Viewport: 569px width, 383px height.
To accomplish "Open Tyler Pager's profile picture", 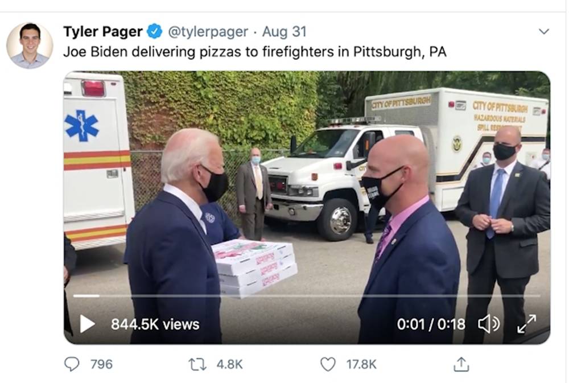I will [30, 46].
